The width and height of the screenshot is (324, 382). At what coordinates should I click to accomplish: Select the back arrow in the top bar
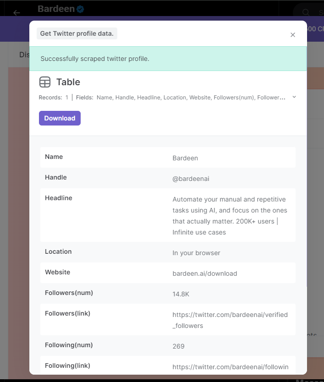click(16, 13)
